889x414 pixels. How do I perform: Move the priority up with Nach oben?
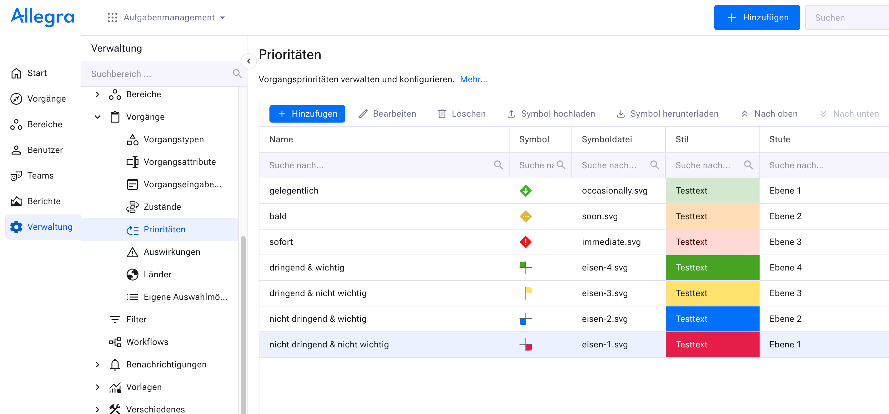coord(769,114)
